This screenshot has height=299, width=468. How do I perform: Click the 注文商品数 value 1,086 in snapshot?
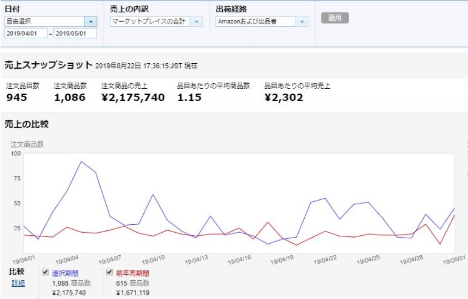point(69,97)
